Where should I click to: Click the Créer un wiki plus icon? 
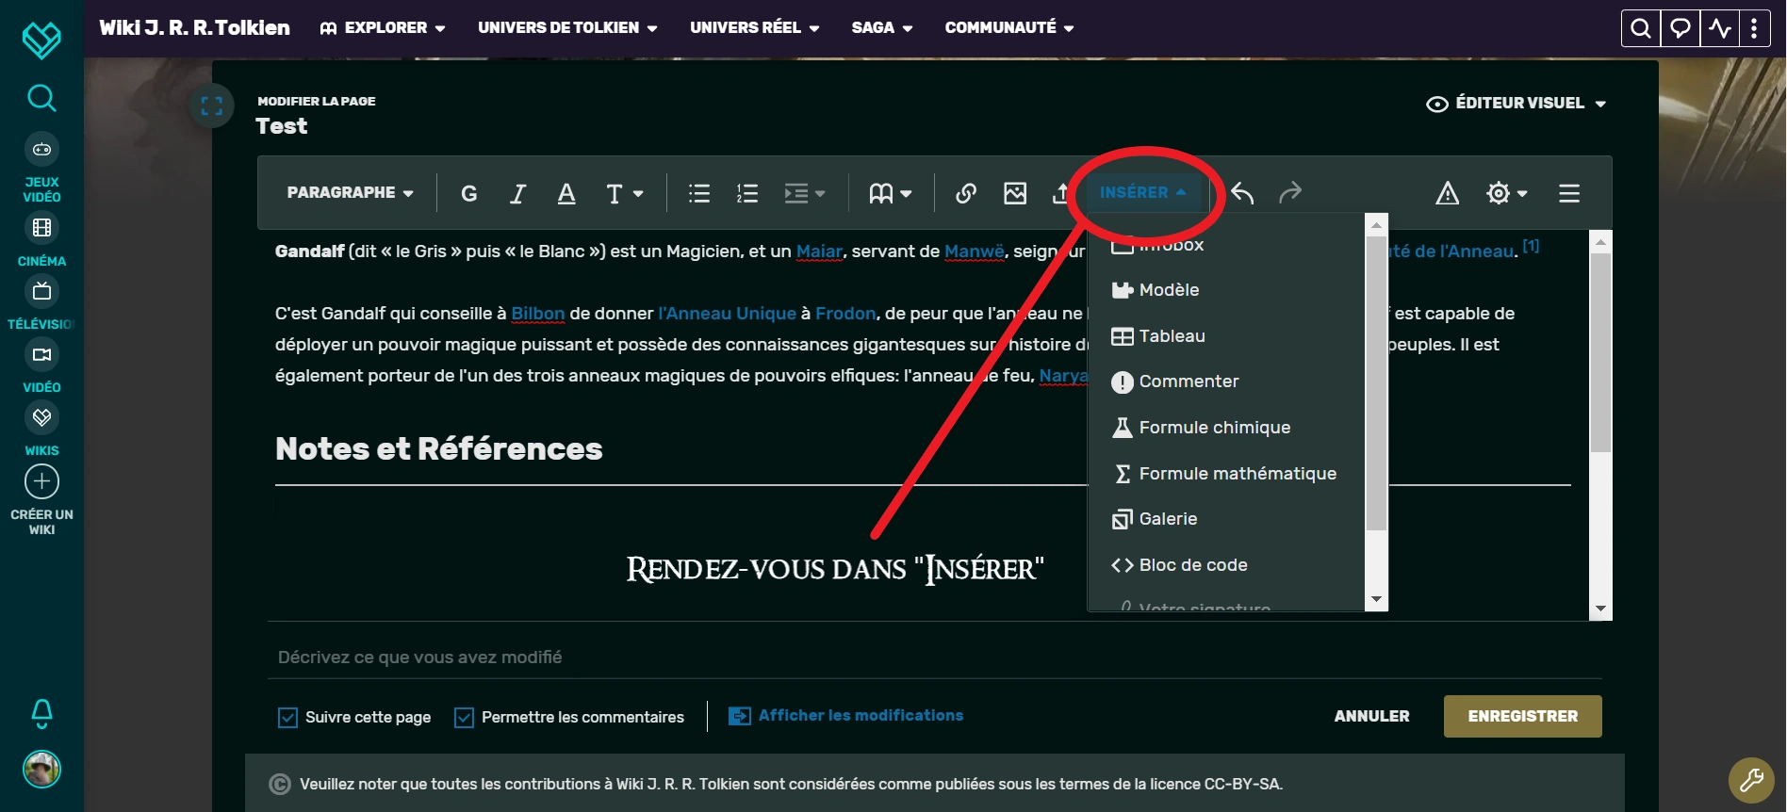click(x=41, y=481)
